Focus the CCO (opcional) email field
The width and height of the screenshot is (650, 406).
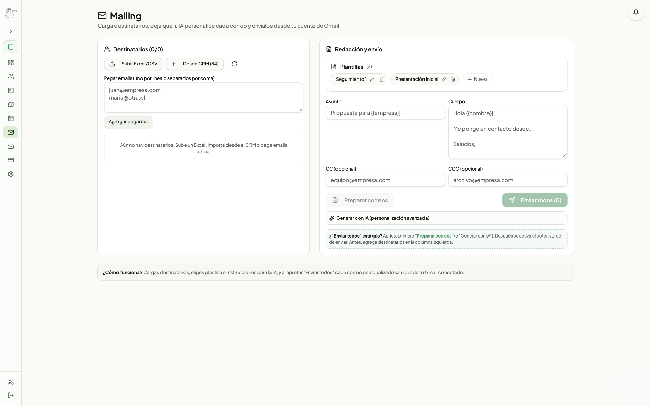pos(508,180)
